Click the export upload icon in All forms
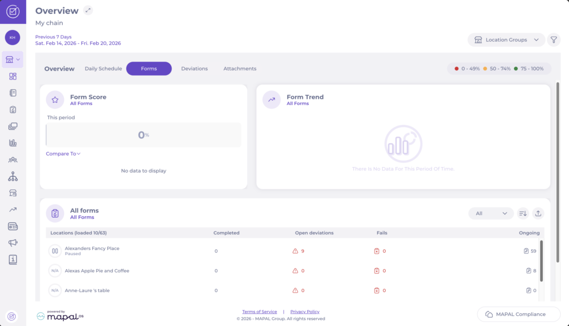Viewport: 569px width, 326px height. tap(538, 213)
